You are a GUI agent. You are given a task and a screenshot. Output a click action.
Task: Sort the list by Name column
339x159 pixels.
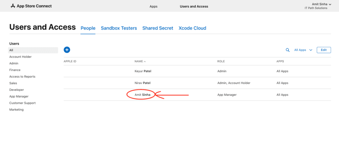pyautogui.click(x=140, y=61)
